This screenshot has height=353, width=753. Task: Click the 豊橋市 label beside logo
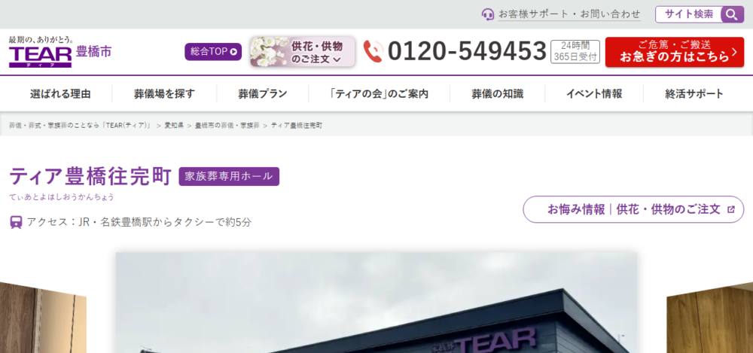click(93, 51)
